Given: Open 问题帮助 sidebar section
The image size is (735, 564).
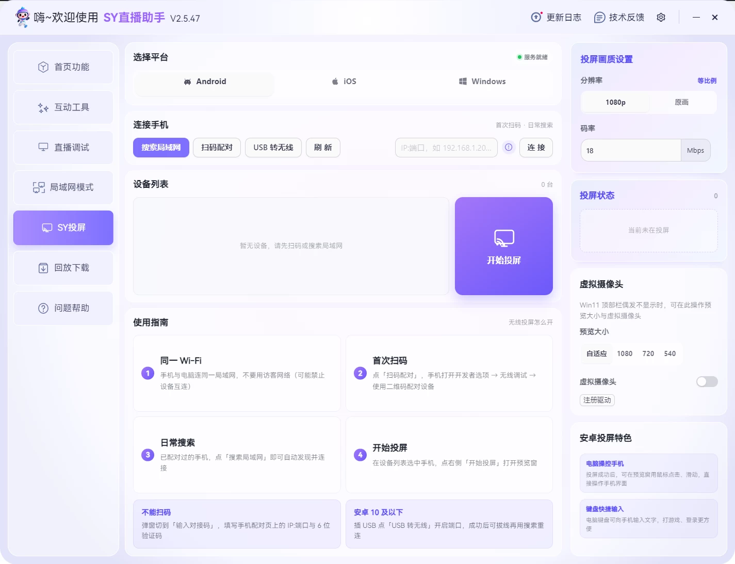Looking at the screenshot, I should 63,308.
